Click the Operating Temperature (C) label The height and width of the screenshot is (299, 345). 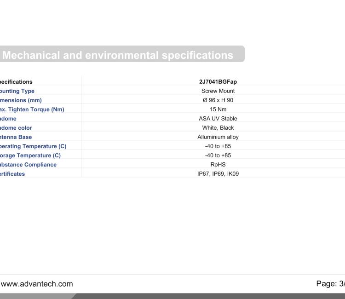click(34, 146)
